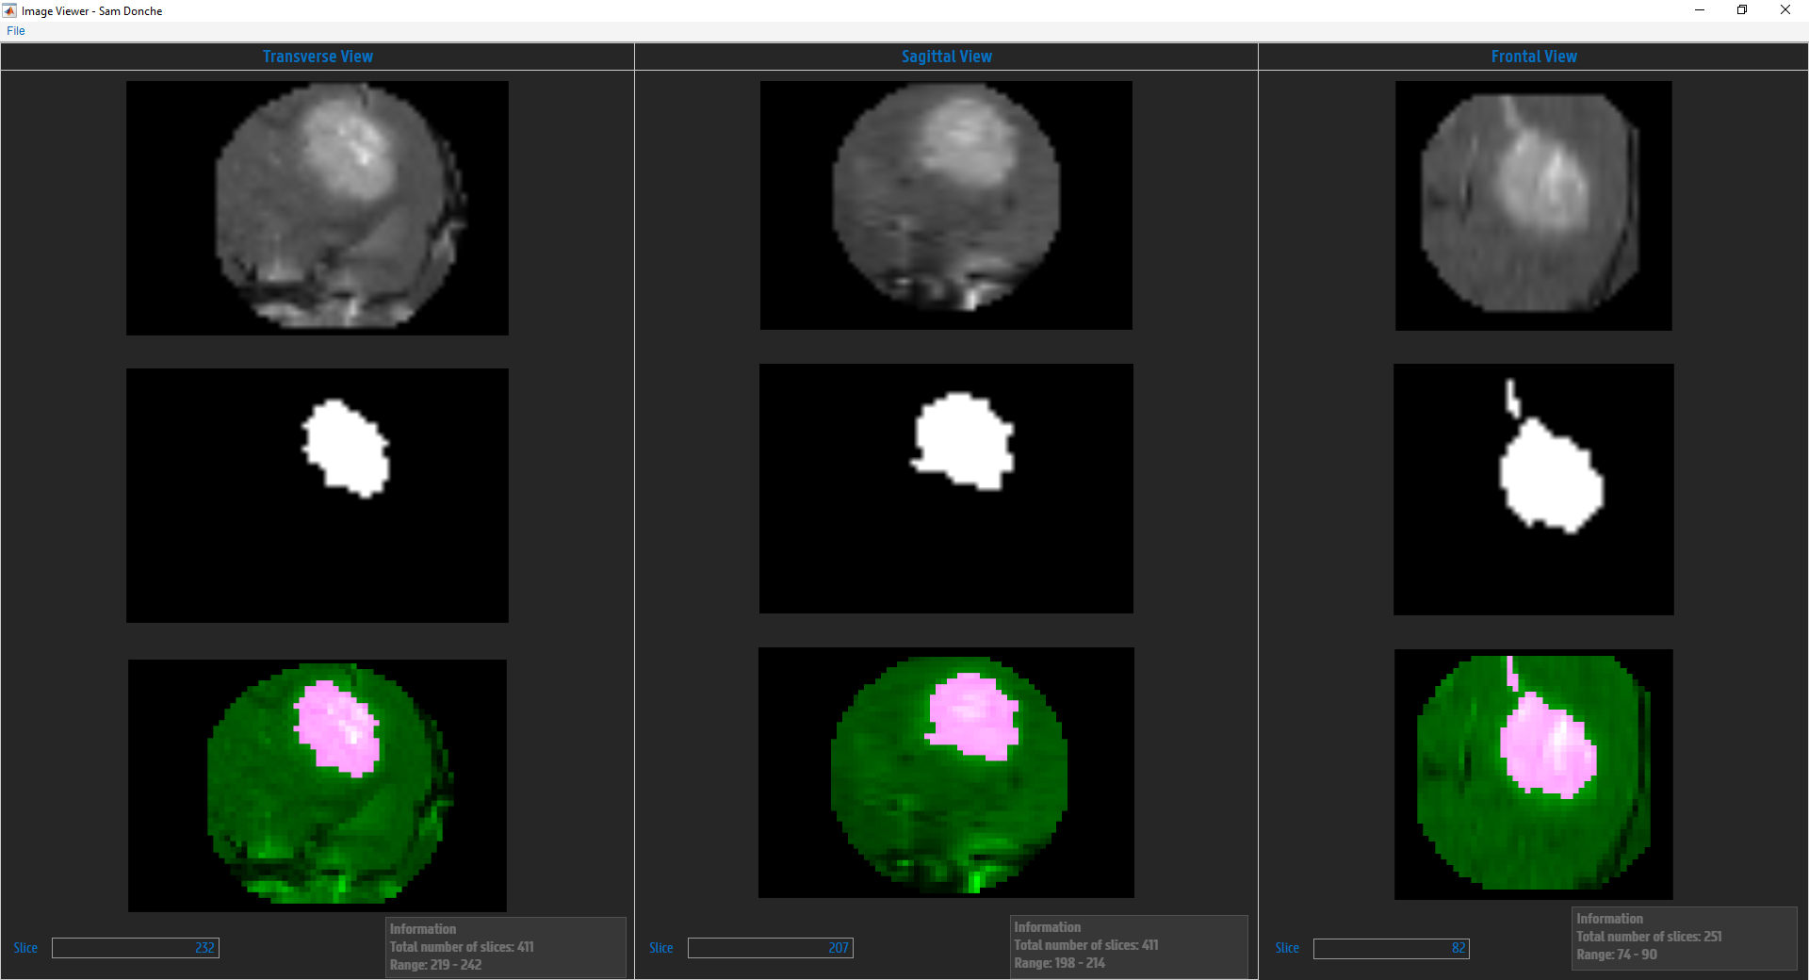Select the Sagittal grayscale MRI image
The height and width of the screenshot is (980, 1809).
[946, 205]
